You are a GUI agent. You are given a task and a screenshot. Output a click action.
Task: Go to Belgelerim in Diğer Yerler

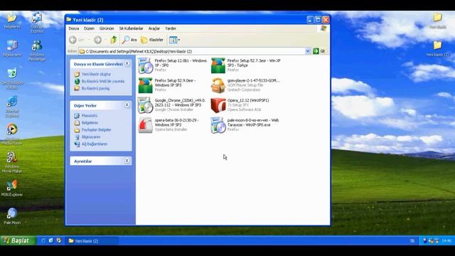point(90,123)
